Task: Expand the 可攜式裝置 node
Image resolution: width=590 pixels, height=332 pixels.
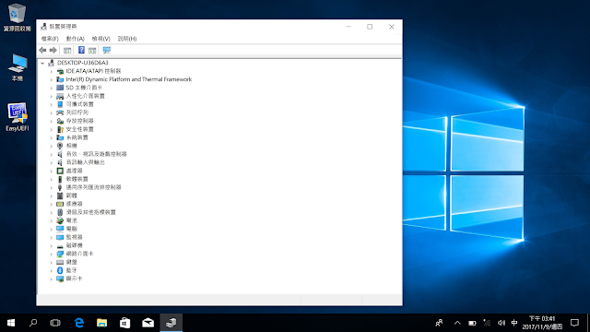Action: pyautogui.click(x=52, y=104)
